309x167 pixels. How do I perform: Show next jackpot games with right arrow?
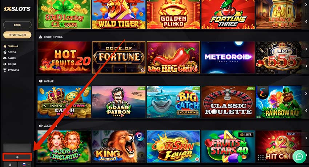point(306,138)
